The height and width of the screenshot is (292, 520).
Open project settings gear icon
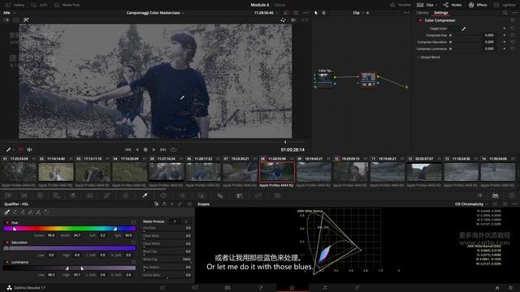(x=510, y=288)
